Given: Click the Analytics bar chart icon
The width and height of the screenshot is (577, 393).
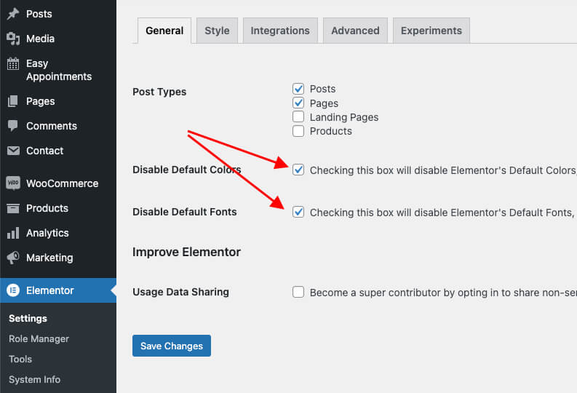Looking at the screenshot, I should click(x=13, y=233).
